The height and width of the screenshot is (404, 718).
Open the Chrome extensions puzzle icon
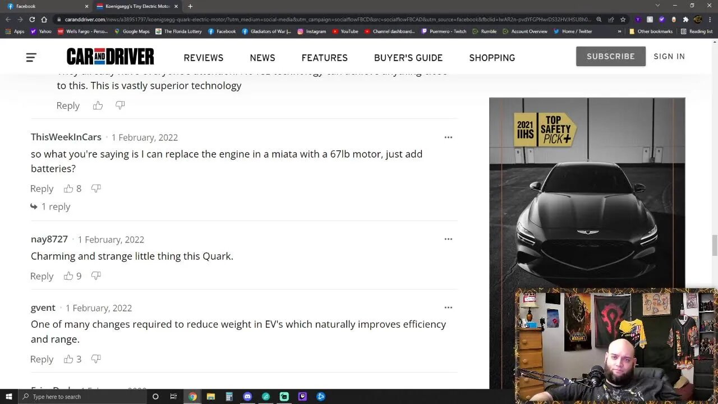[685, 19]
